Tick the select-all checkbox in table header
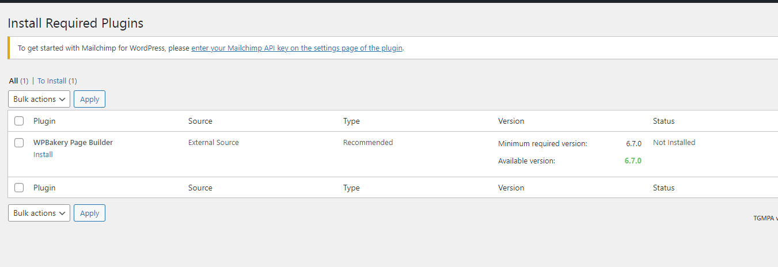This screenshot has height=267, width=778. click(x=19, y=121)
